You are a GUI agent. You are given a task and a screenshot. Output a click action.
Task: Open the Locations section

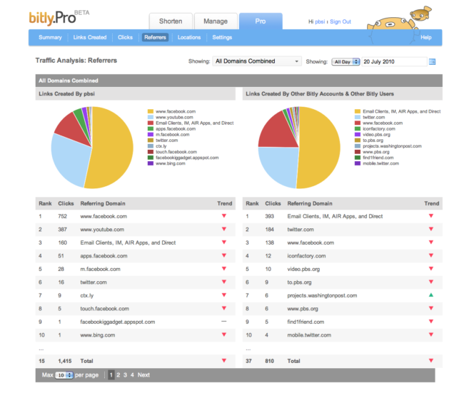pyautogui.click(x=189, y=37)
